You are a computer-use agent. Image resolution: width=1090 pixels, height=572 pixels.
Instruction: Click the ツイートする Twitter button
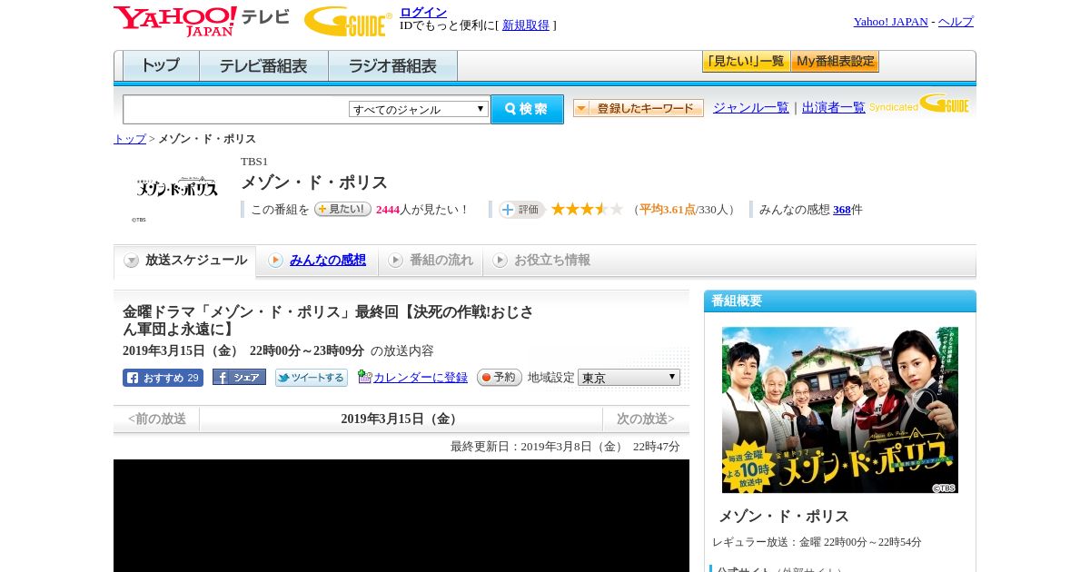click(x=312, y=378)
